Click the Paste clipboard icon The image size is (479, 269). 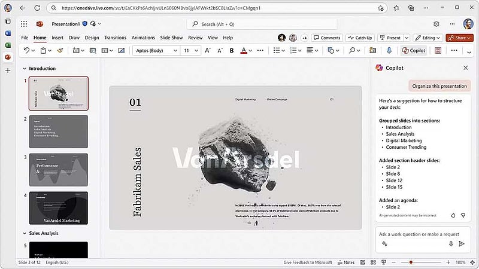pyautogui.click(x=43, y=51)
